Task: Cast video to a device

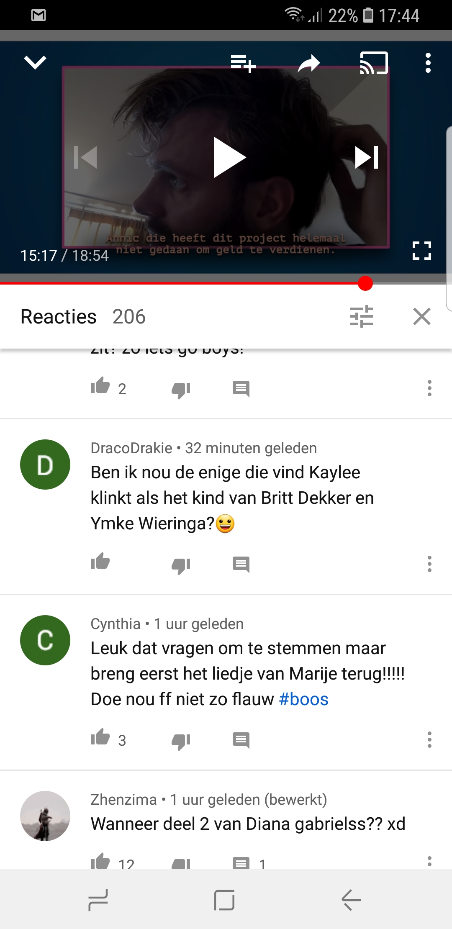Action: (374, 63)
